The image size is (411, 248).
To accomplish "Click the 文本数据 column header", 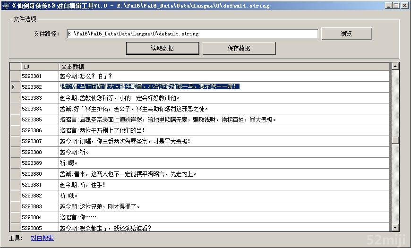I will (224, 67).
